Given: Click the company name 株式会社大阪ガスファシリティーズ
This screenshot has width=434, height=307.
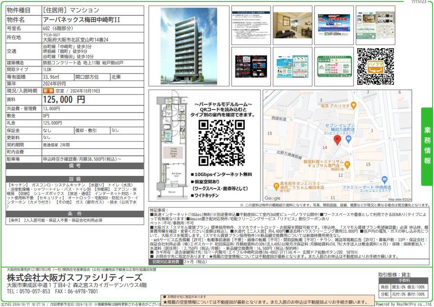Looking at the screenshot, I should tap(75, 277).
